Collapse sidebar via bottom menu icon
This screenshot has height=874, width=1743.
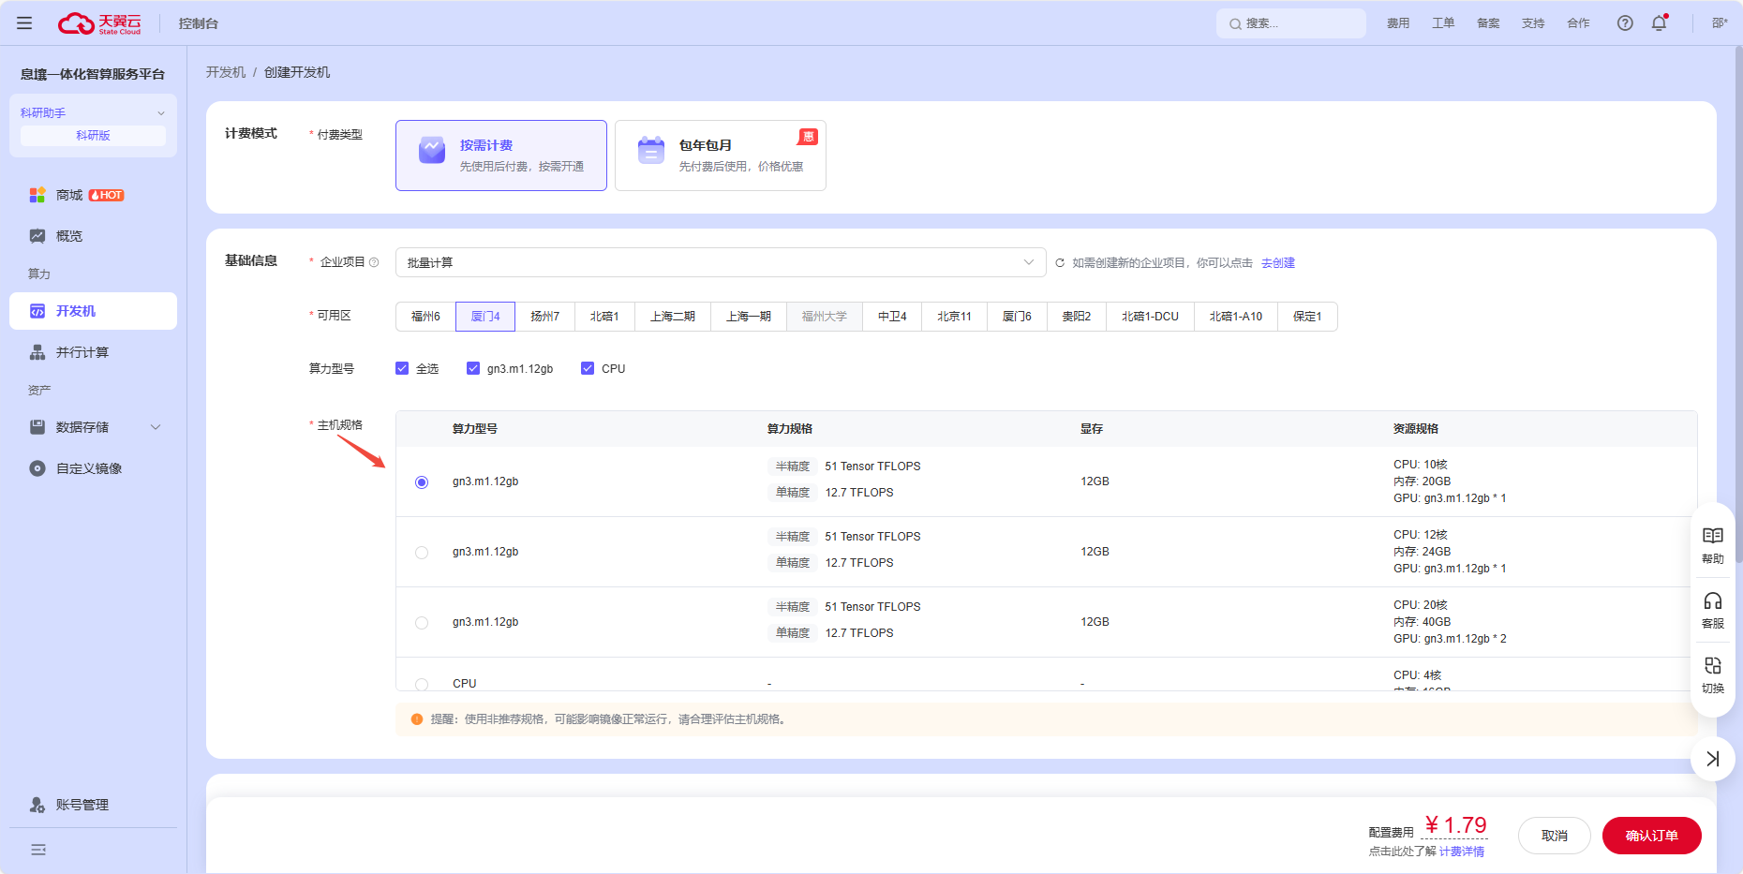pyautogui.click(x=38, y=850)
